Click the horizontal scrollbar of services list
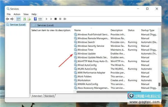The width and height of the screenshot is (168, 107). [109, 92]
